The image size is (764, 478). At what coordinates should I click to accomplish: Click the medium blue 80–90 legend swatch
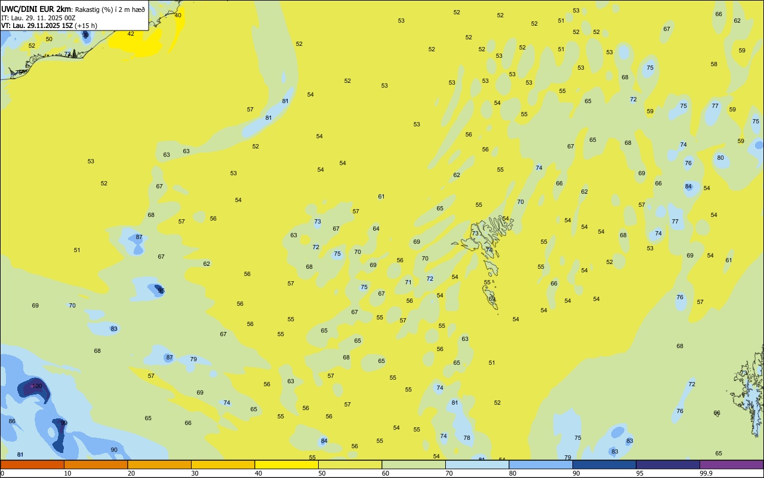(541, 464)
